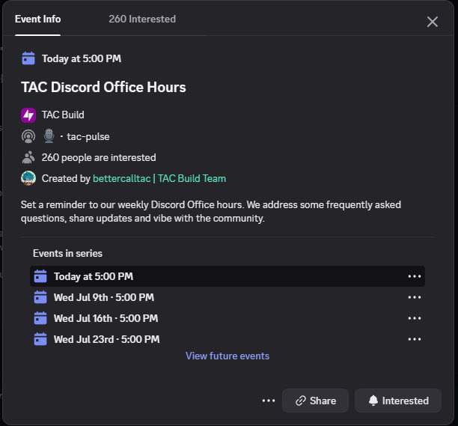Mark yourself as Interested
458x426 pixels.
398,401
